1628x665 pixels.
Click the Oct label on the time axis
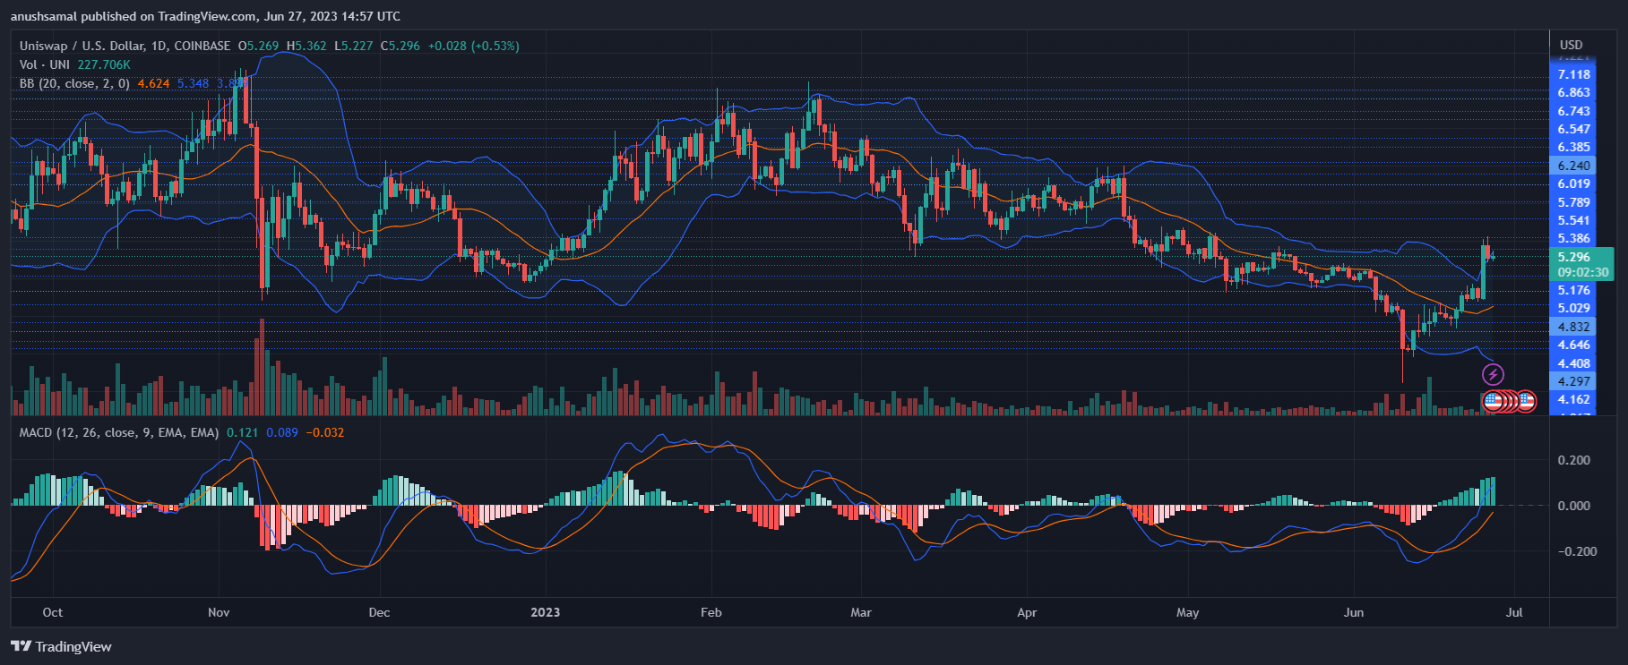[53, 612]
